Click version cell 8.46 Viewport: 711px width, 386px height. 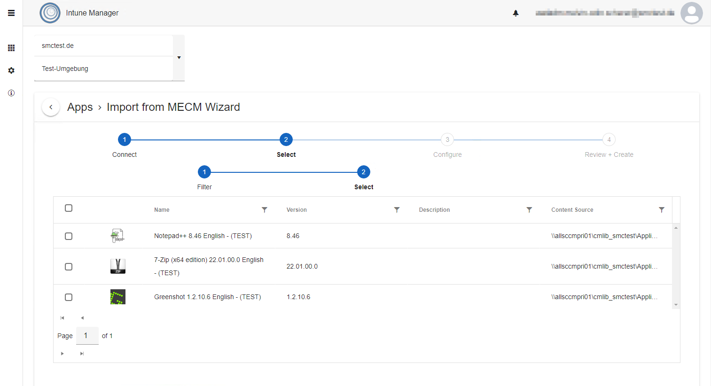(x=293, y=236)
